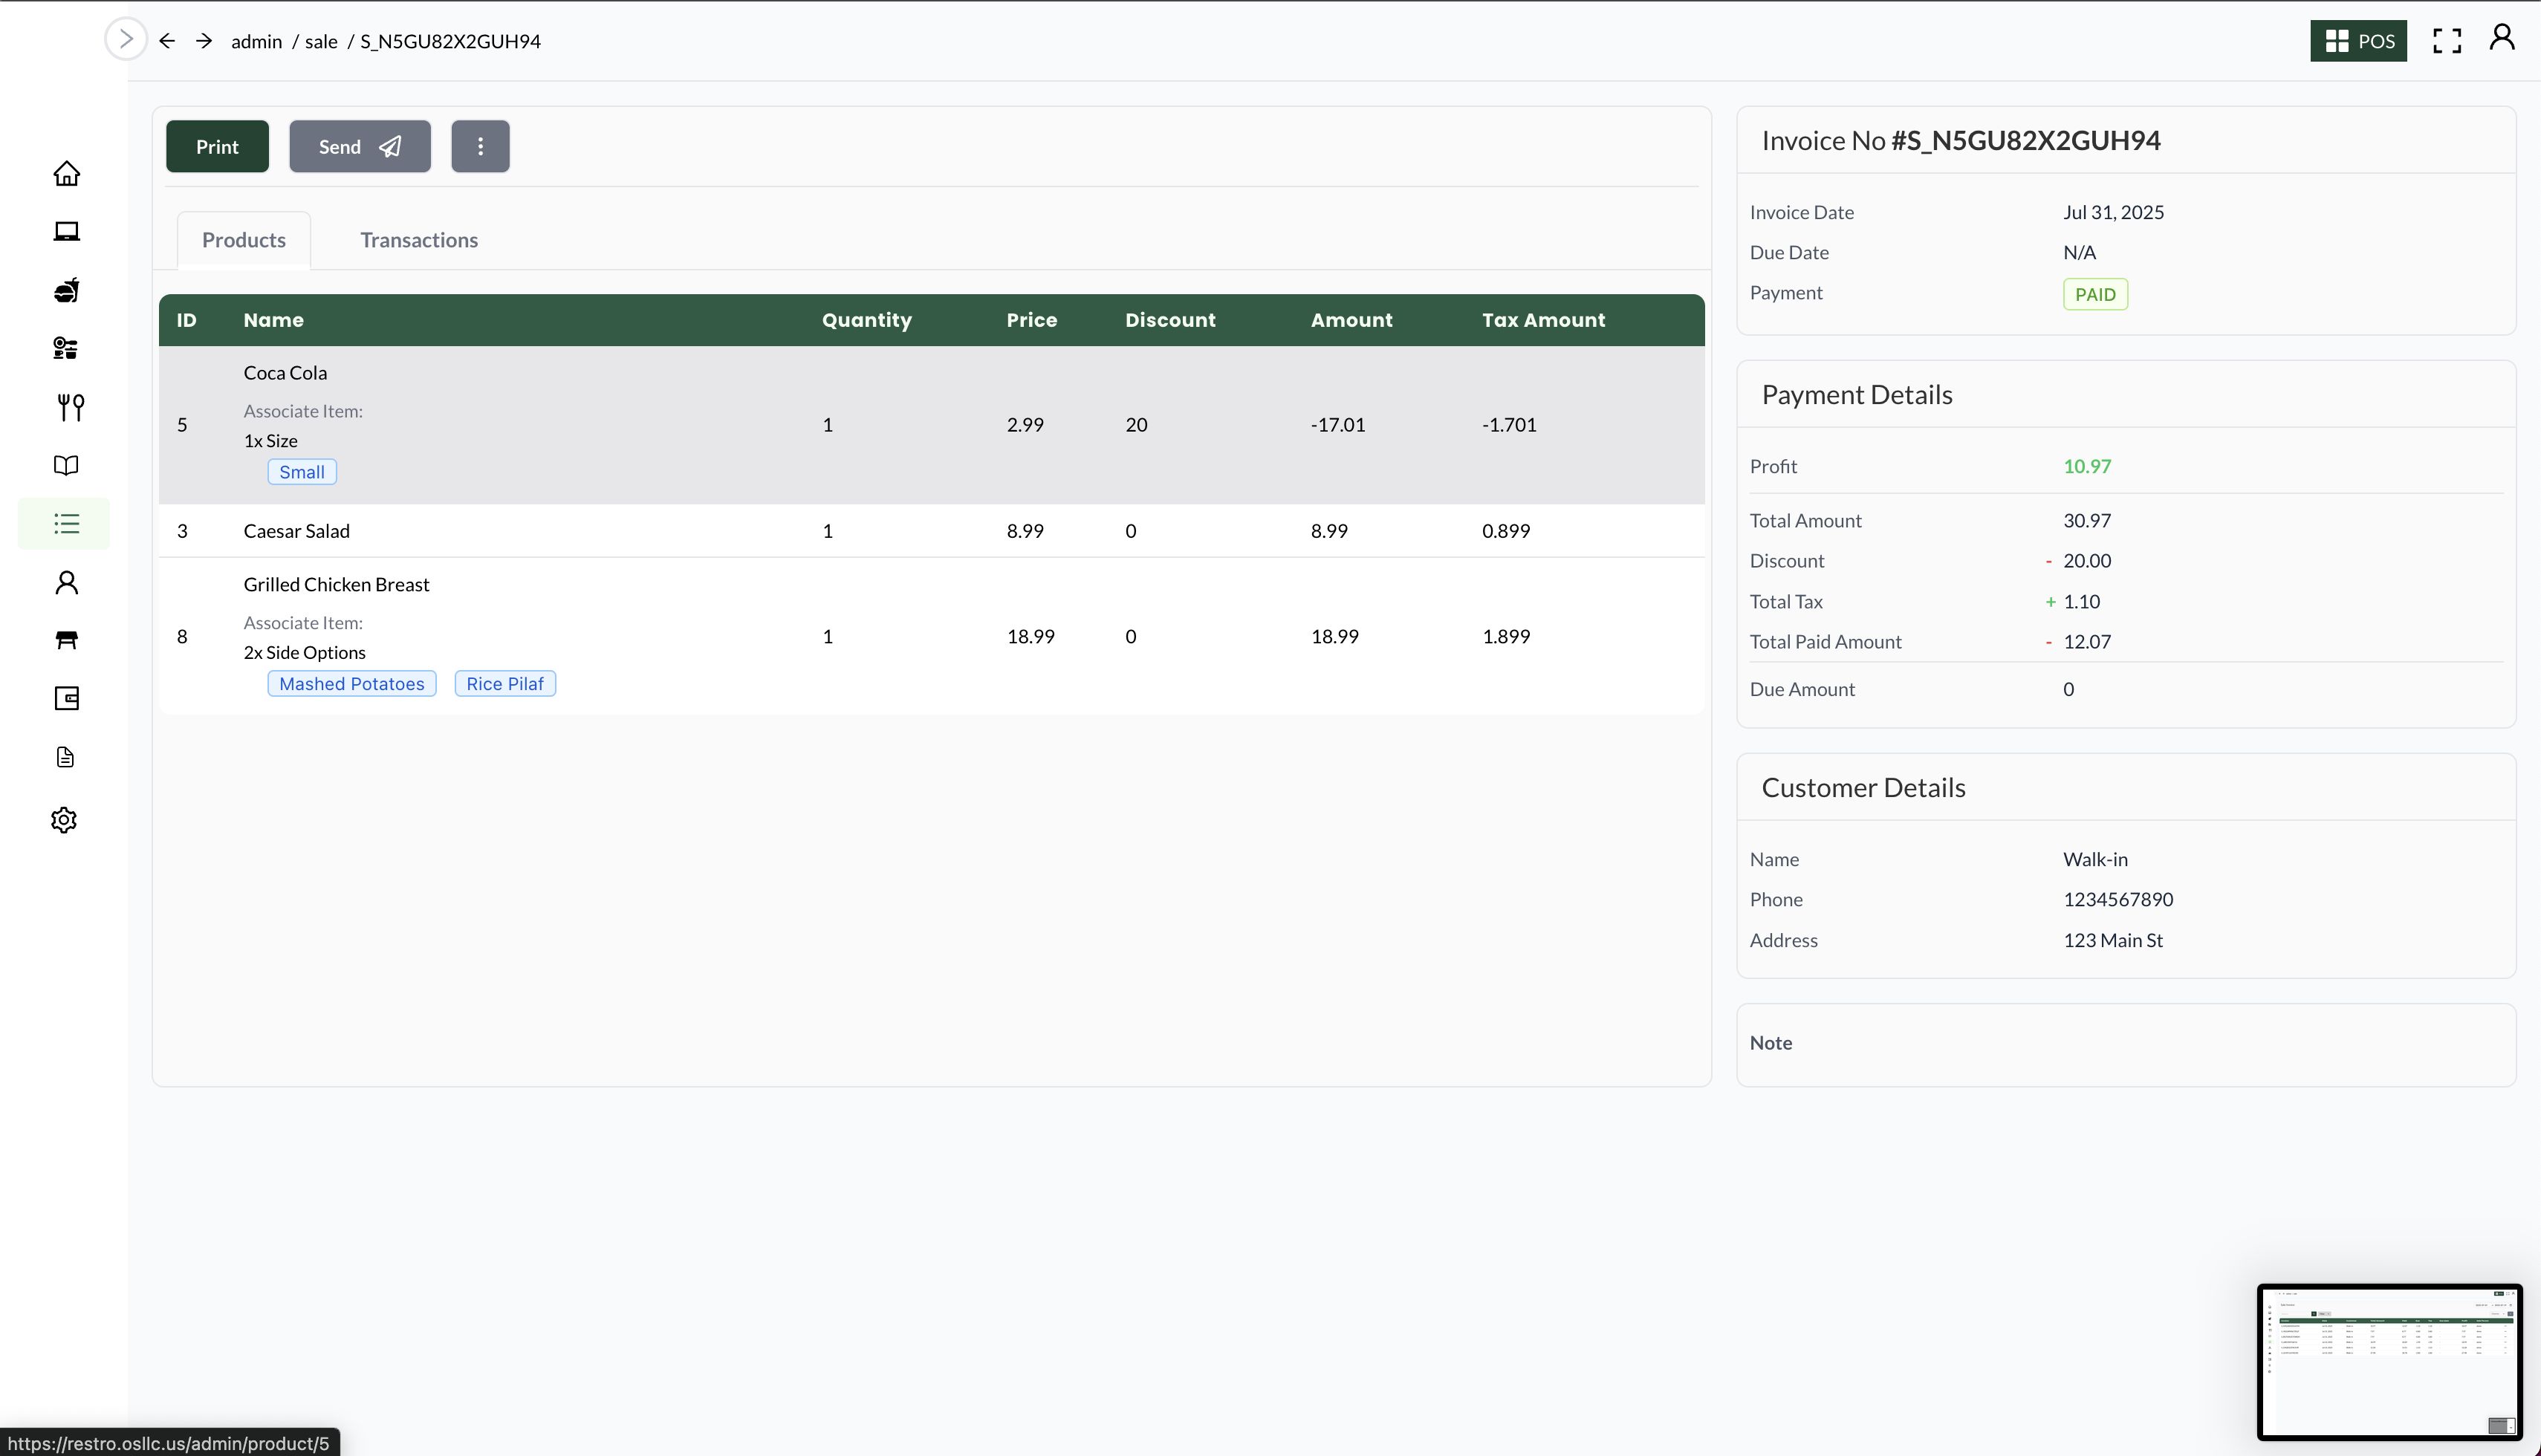Viewport: 2541px width, 1456px height.
Task: Switch to the Transactions tab
Action: [x=418, y=240]
